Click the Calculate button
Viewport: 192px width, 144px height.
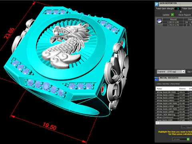pyautogui.click(x=179, y=139)
